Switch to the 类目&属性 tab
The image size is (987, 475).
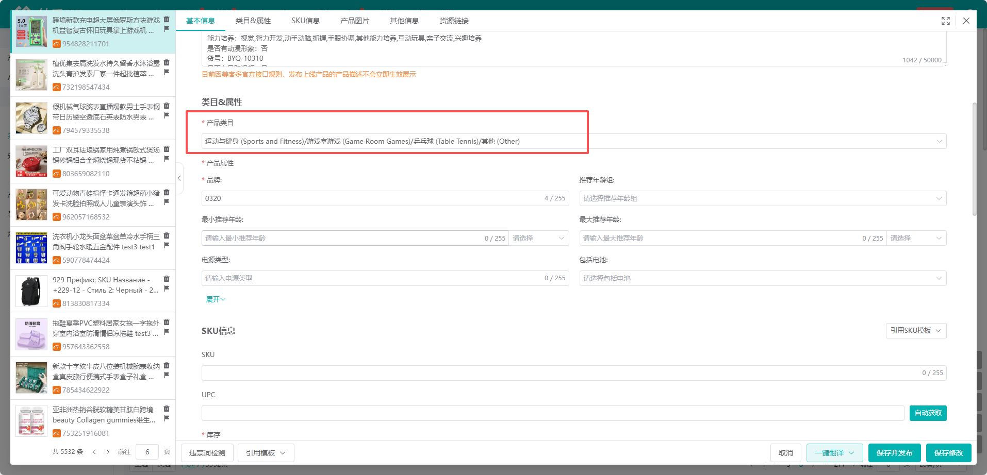tap(253, 21)
